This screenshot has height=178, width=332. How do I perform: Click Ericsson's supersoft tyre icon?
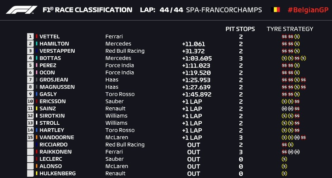pyautogui.click(x=297, y=101)
